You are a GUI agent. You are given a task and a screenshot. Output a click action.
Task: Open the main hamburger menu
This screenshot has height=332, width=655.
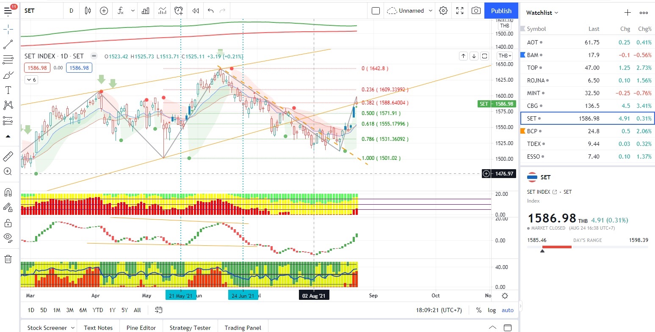8,11
